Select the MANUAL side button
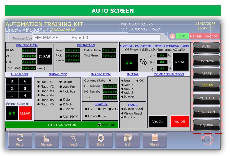Screen dimensions: 230x156 pos(207,61)
